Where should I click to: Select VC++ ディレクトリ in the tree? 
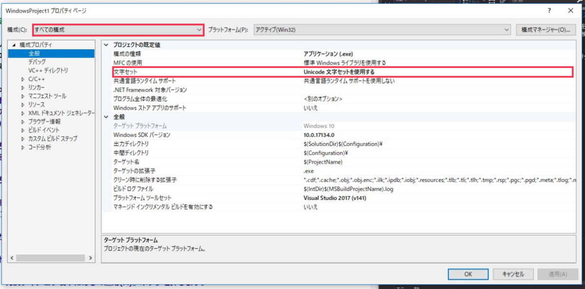(48, 71)
